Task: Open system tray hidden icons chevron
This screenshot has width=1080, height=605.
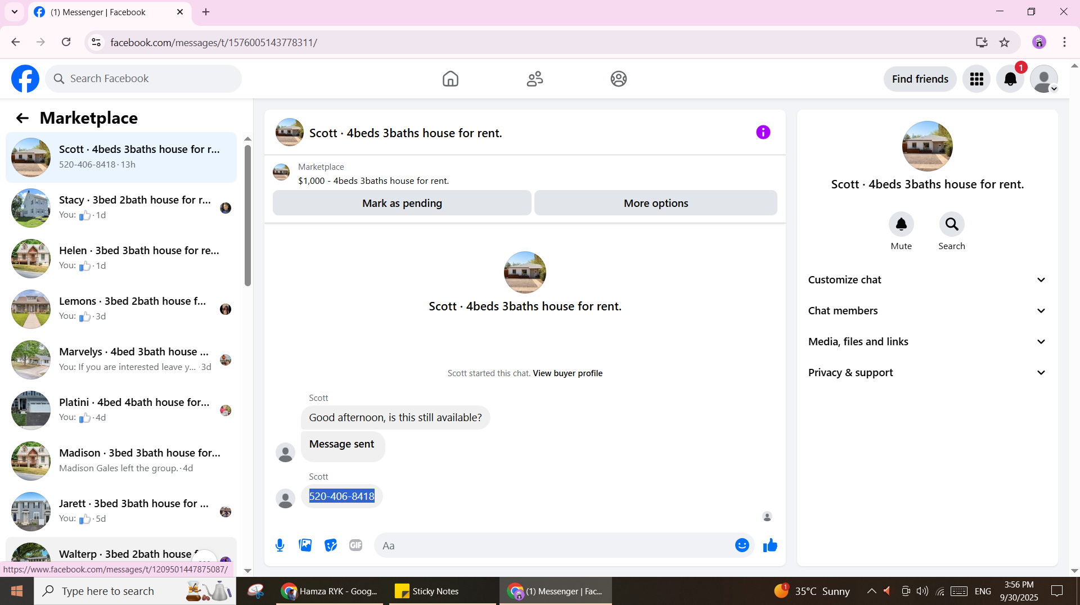Action: coord(871,591)
